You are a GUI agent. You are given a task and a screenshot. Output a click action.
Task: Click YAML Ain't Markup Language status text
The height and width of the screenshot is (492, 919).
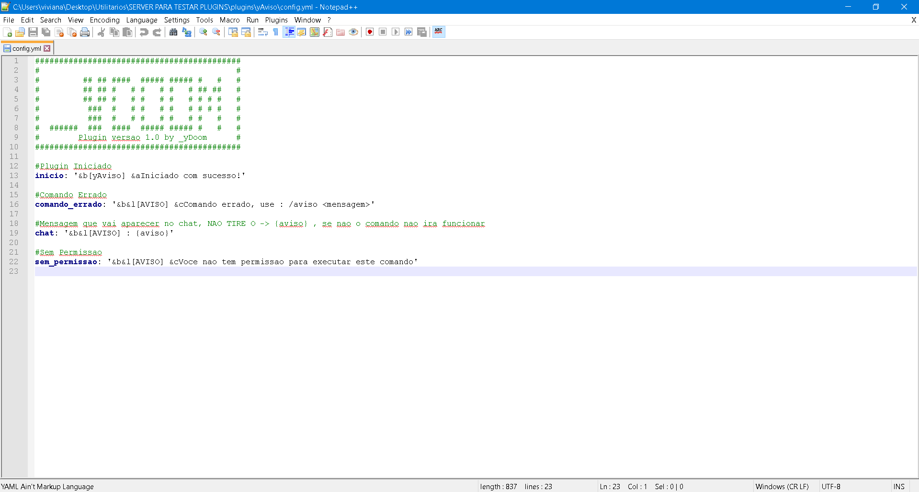click(x=47, y=486)
